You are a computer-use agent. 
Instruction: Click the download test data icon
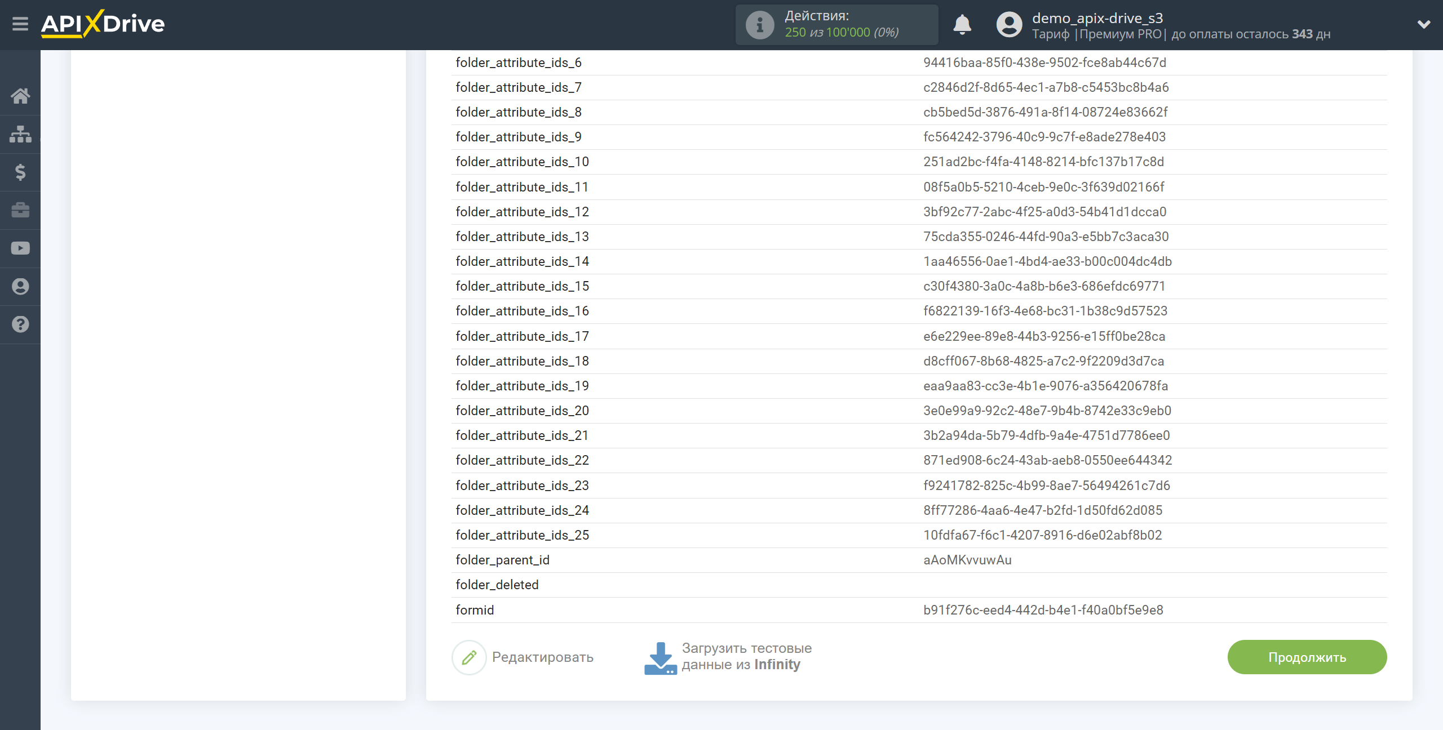660,658
